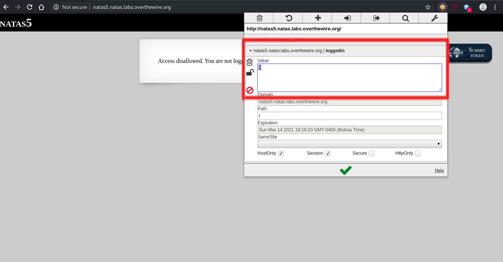The image size is (503, 262).
Task: Save cookie changes with the green checkmark
Action: [346, 170]
